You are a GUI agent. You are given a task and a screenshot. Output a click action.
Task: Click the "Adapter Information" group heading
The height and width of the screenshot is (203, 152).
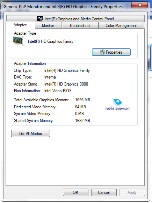point(30,63)
